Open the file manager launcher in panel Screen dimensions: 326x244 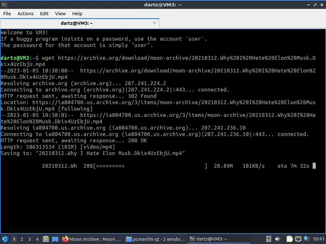(x=46, y=239)
